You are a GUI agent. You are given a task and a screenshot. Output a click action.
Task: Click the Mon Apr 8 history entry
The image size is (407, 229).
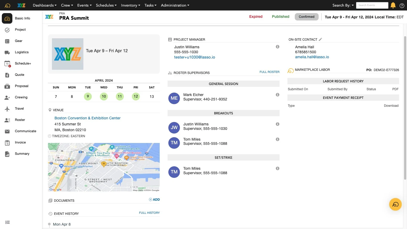(x=62, y=224)
